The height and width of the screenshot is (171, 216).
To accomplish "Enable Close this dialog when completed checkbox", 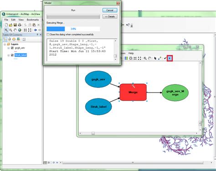I will pos(48,35).
